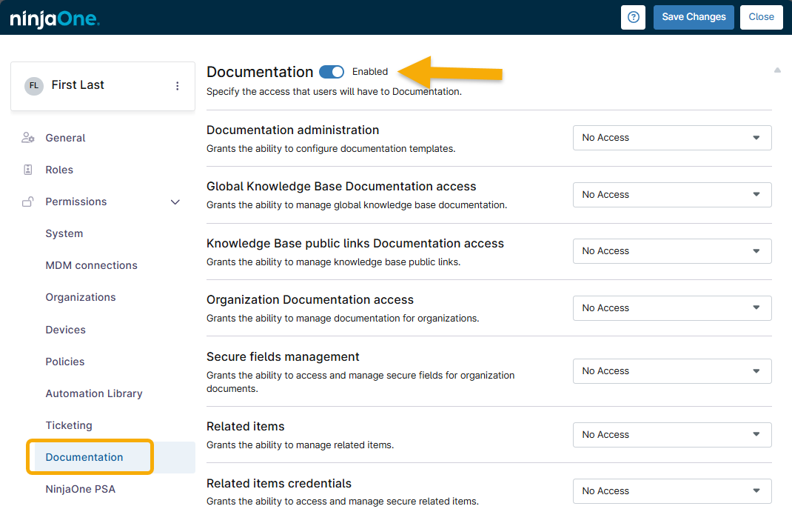Switch the Enabled Documentation switch

coord(331,71)
